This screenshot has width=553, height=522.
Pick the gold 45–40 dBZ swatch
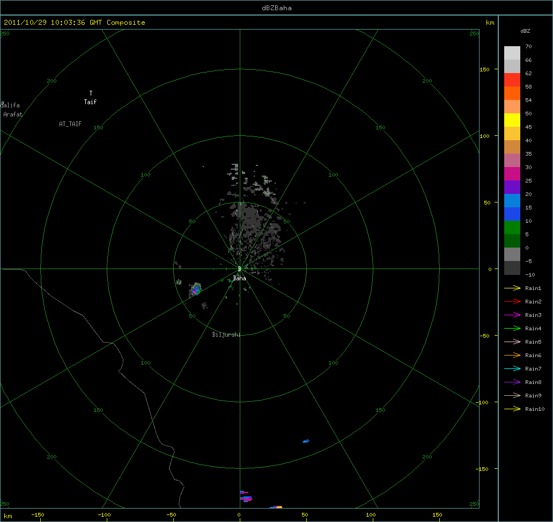click(512, 134)
